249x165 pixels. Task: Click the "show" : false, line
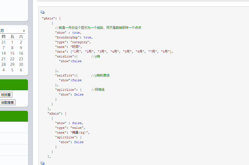tap(69, 123)
